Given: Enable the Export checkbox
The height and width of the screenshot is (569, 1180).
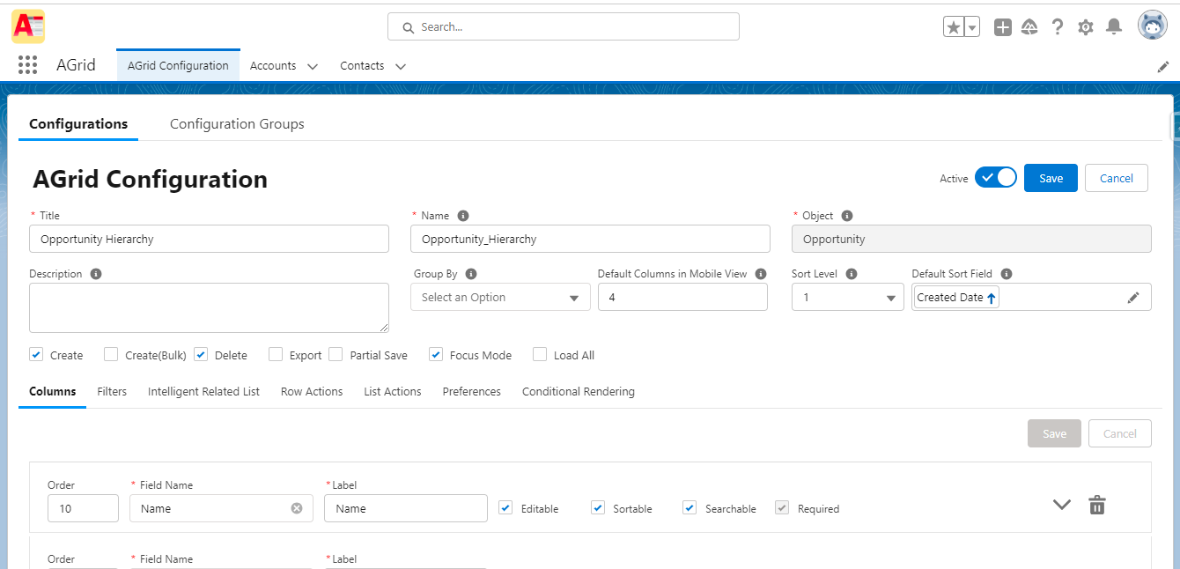Looking at the screenshot, I should [276, 354].
